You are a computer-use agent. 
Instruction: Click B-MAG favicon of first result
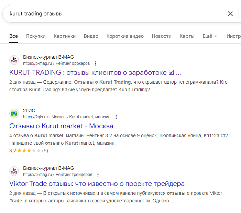pyautogui.click(x=14, y=60)
